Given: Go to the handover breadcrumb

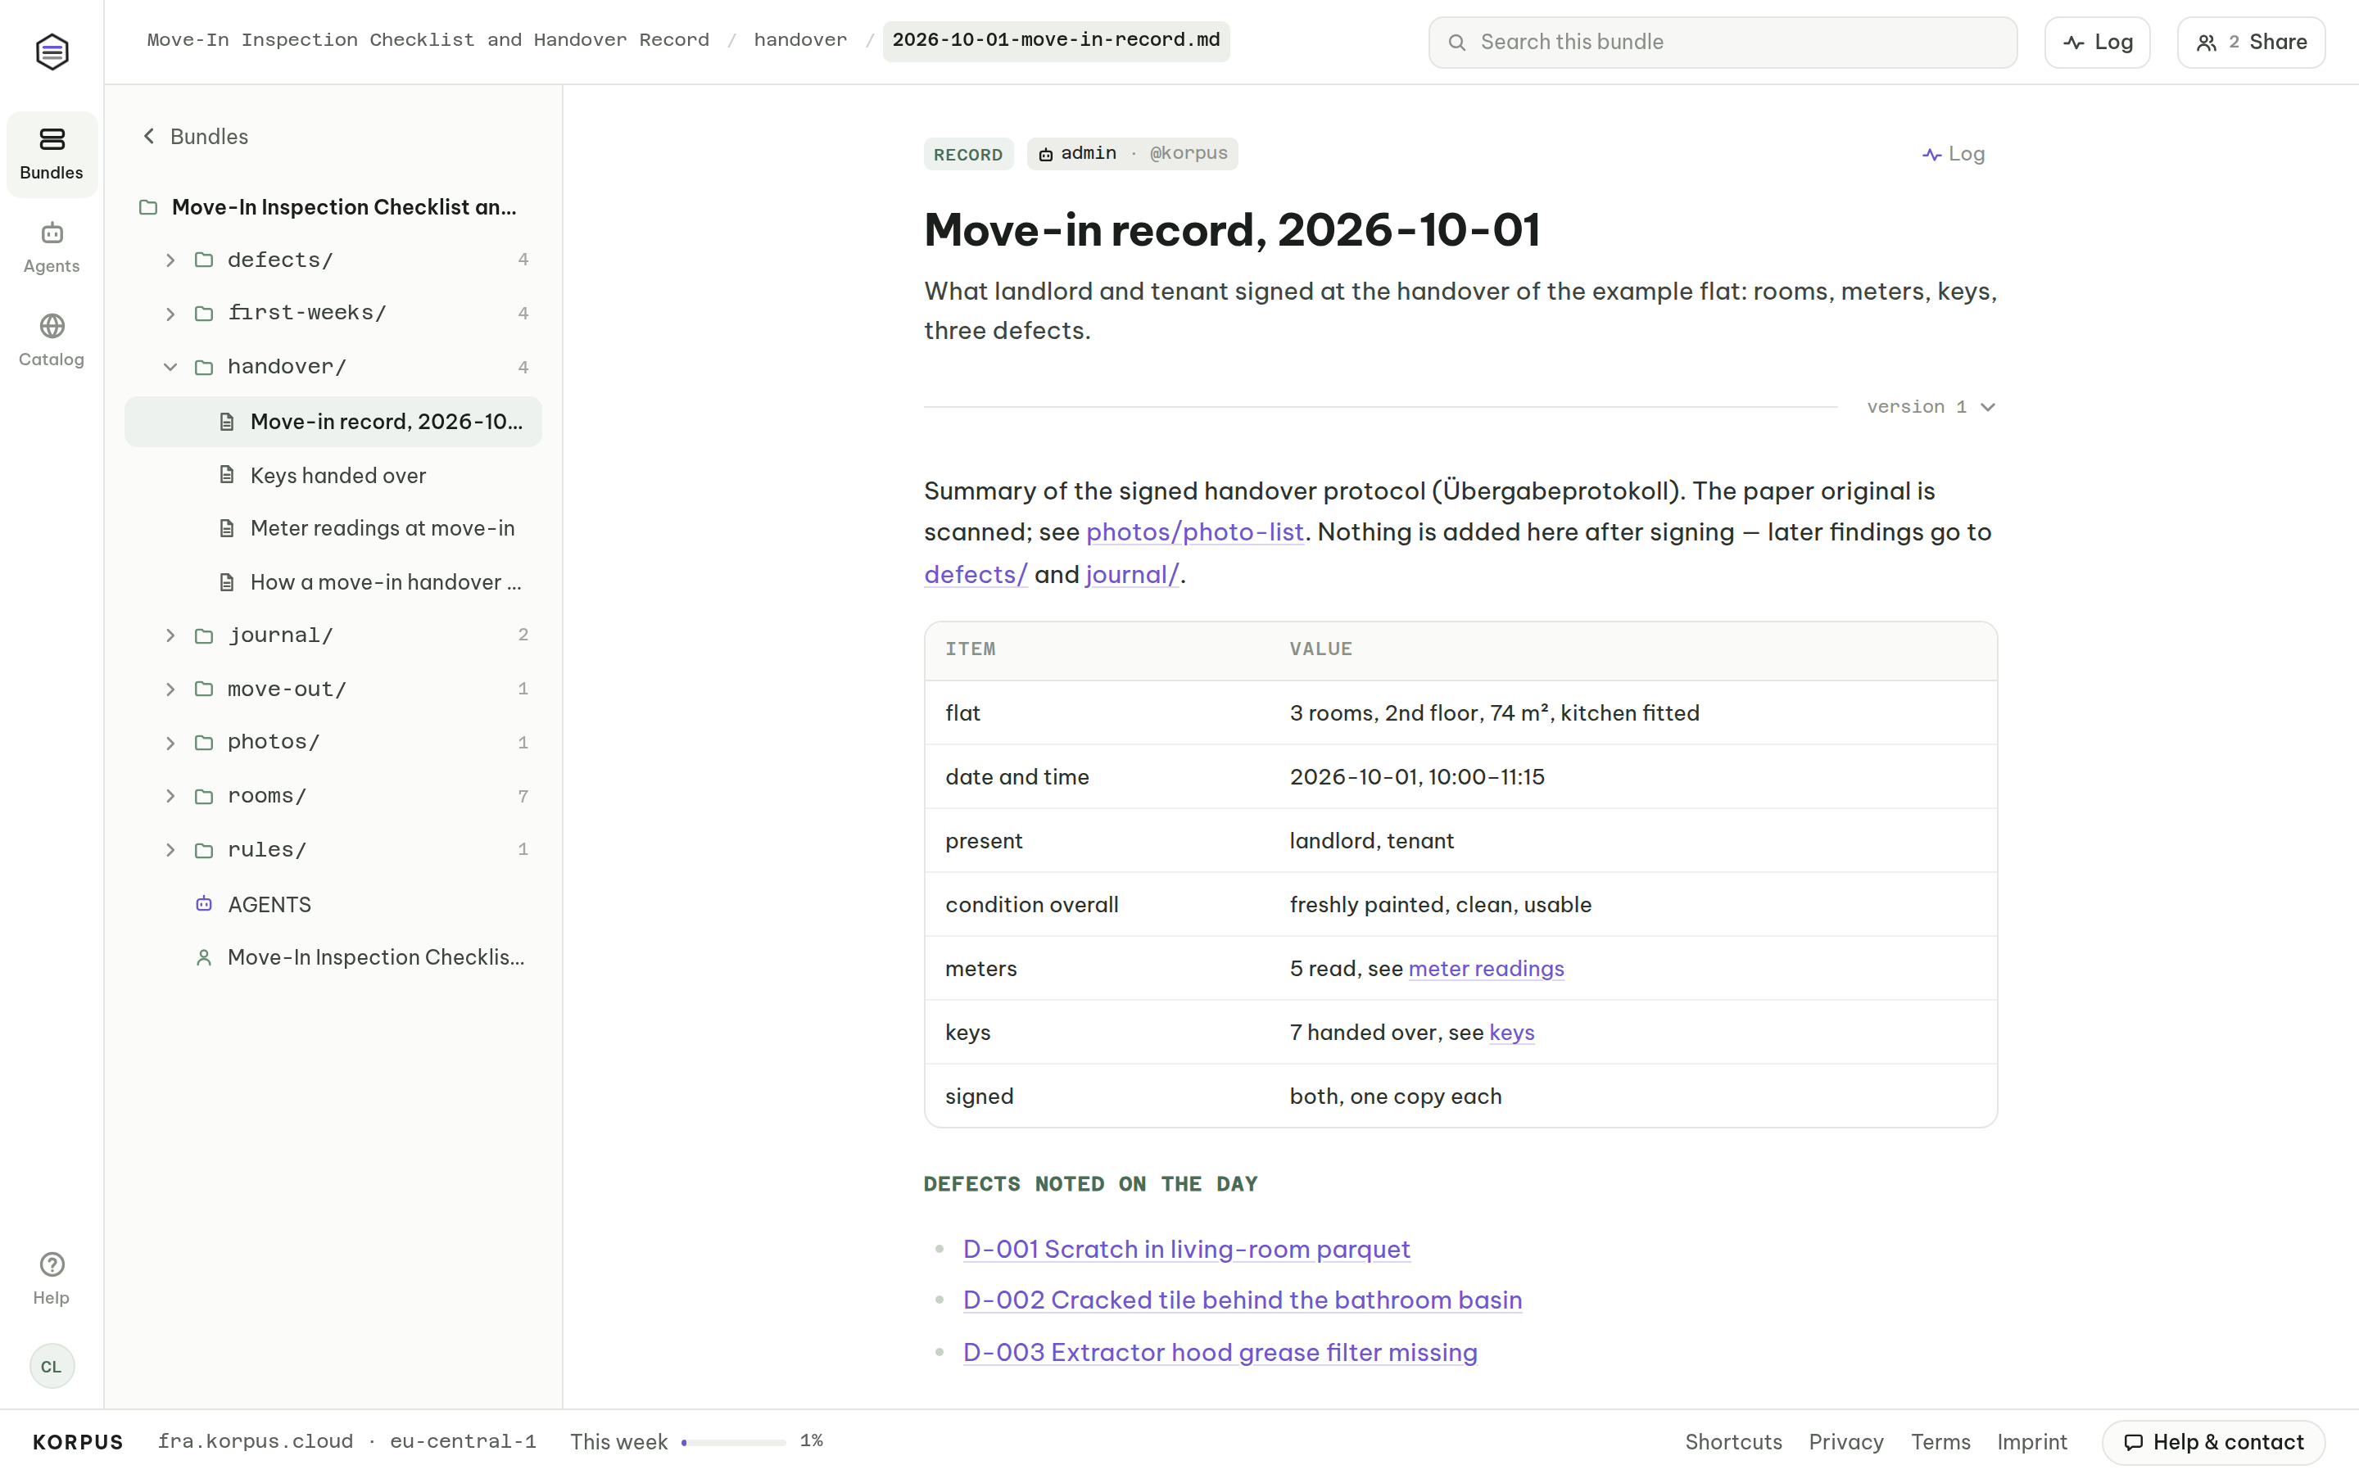Looking at the screenshot, I should [800, 40].
